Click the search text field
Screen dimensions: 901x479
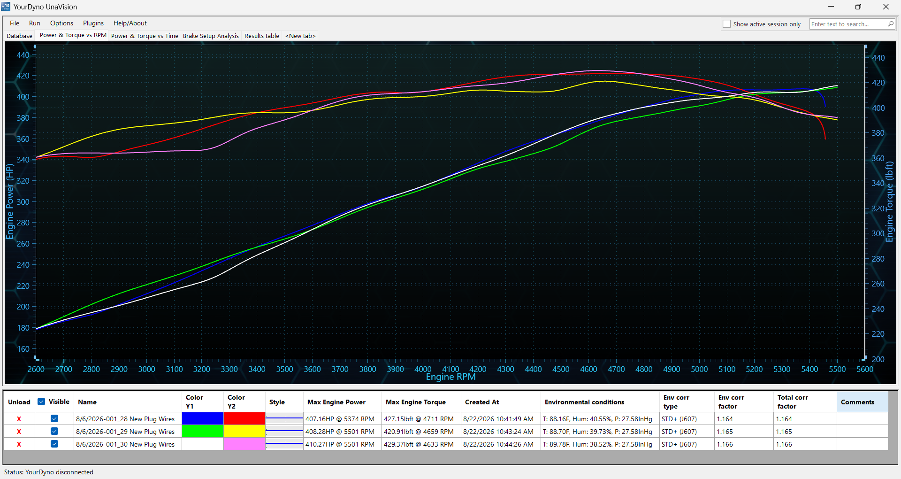click(848, 24)
